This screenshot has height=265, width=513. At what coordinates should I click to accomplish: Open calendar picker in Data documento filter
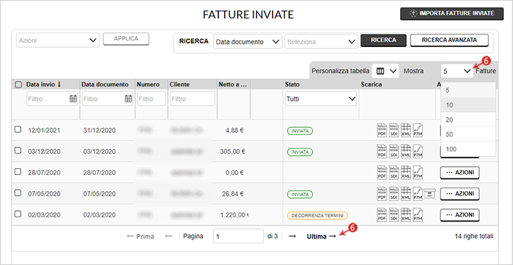tap(128, 98)
